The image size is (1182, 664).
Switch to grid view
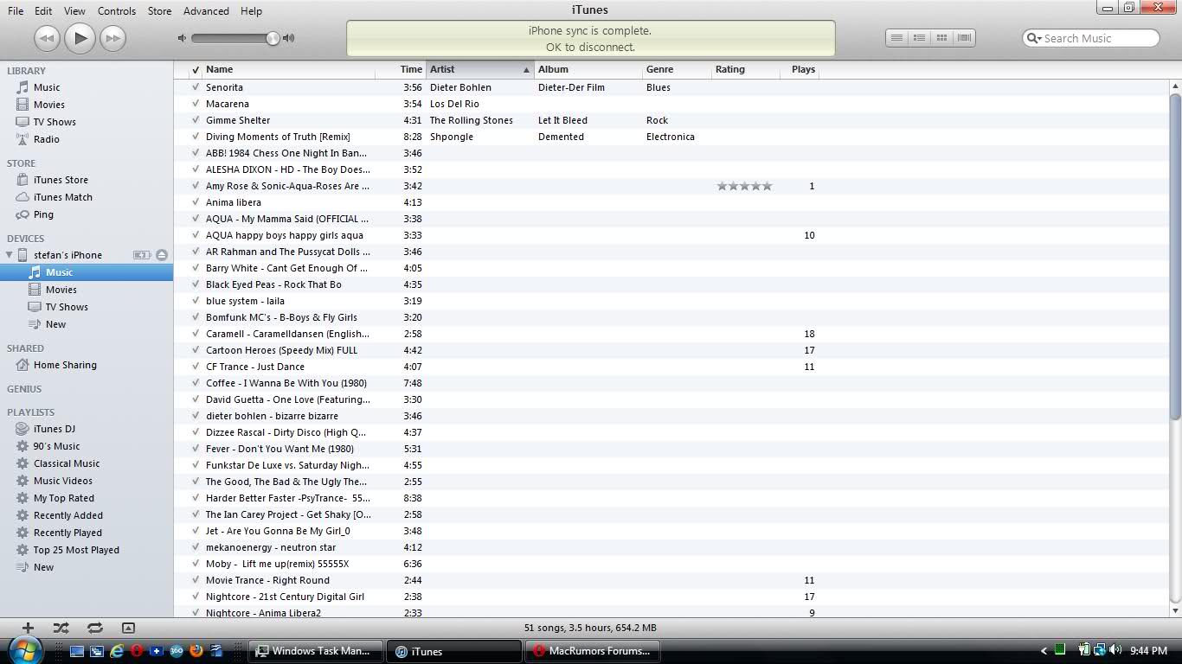click(x=941, y=37)
